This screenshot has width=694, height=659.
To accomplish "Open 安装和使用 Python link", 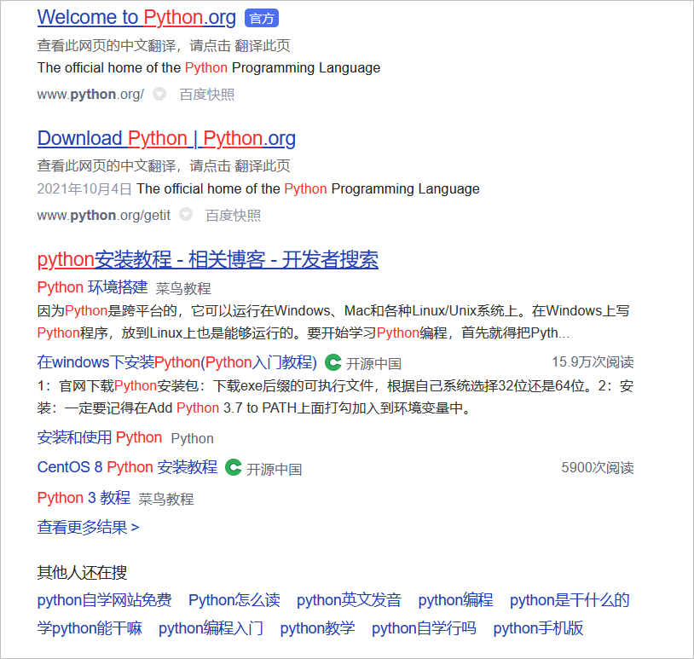I will tap(100, 437).
